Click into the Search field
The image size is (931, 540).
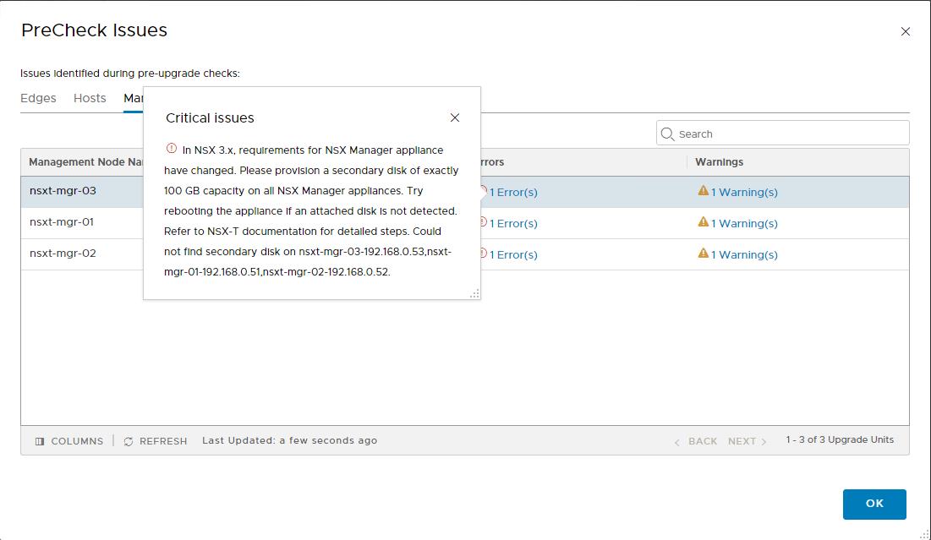coord(782,133)
